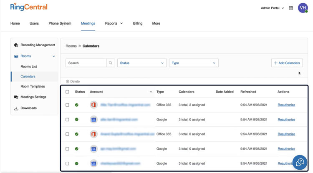
Task: Open the Status filter dropdown
Action: pyautogui.click(x=142, y=63)
